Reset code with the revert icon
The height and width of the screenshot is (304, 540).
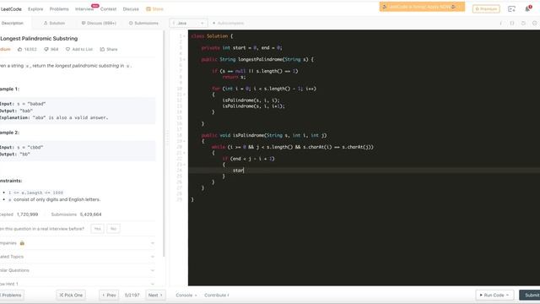coord(523,23)
